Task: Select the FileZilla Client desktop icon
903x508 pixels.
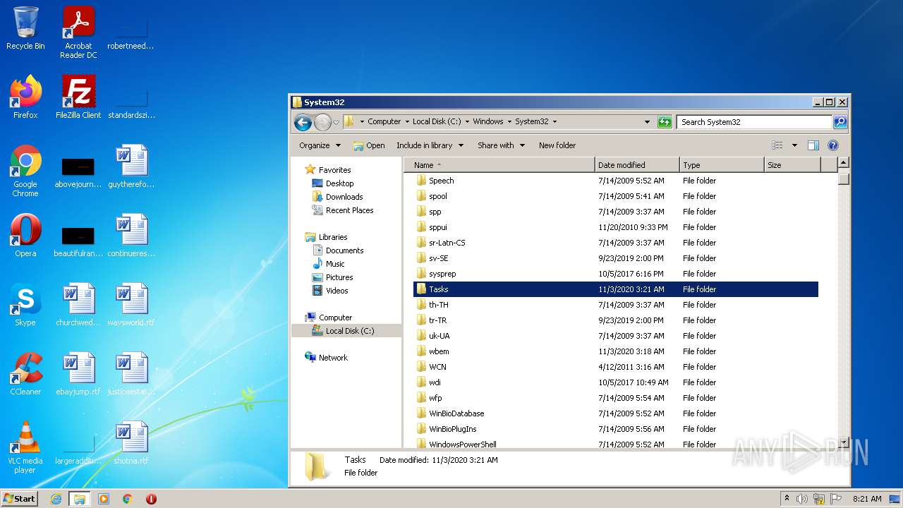Action: click(78, 97)
